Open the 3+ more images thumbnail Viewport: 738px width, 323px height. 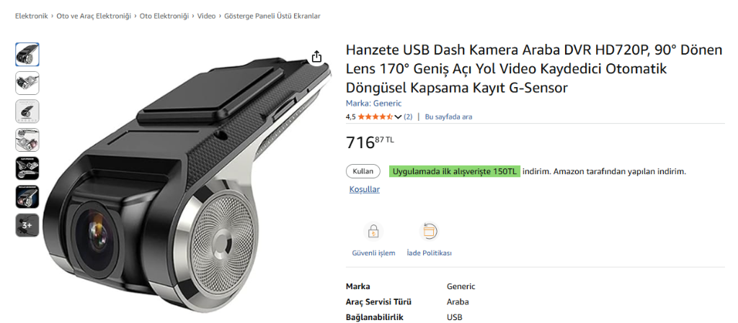tap(27, 225)
